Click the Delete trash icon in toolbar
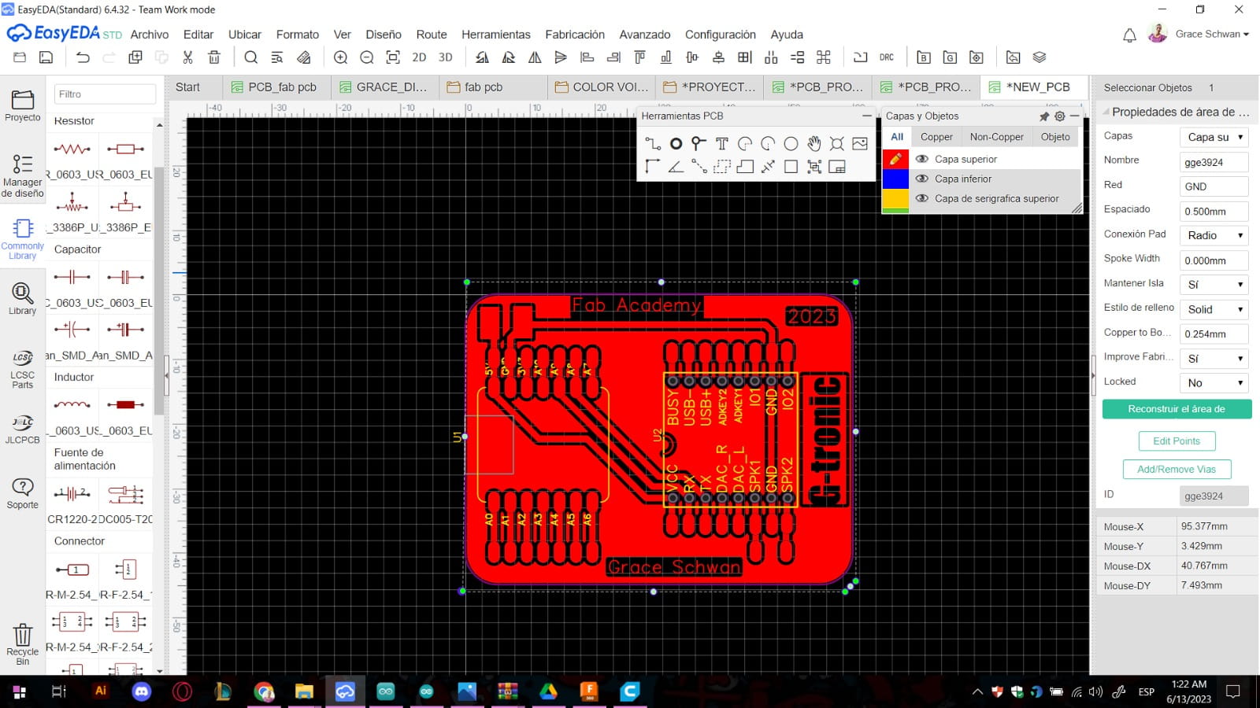Viewport: 1260px width, 708px height. click(214, 57)
